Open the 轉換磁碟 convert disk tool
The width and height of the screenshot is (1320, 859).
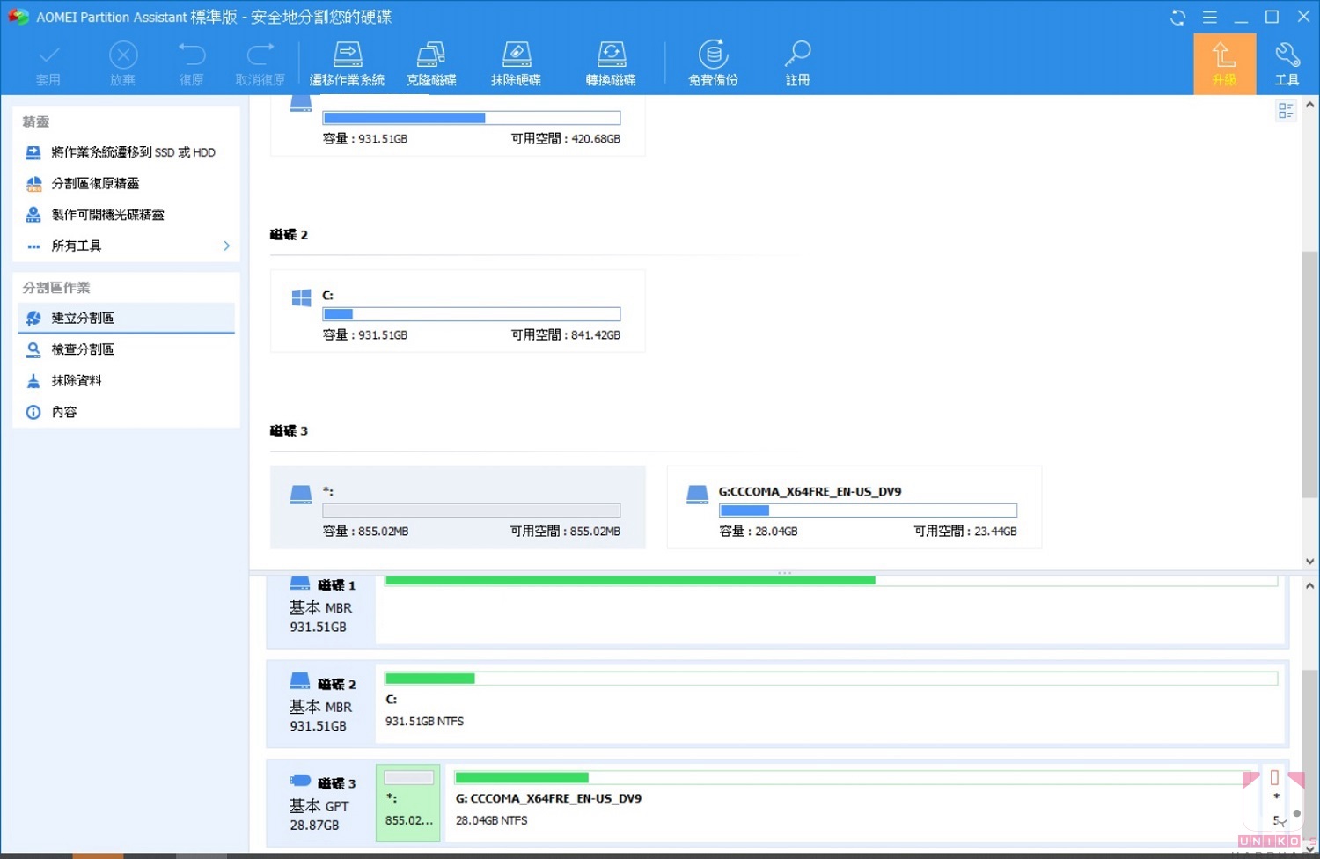click(611, 63)
